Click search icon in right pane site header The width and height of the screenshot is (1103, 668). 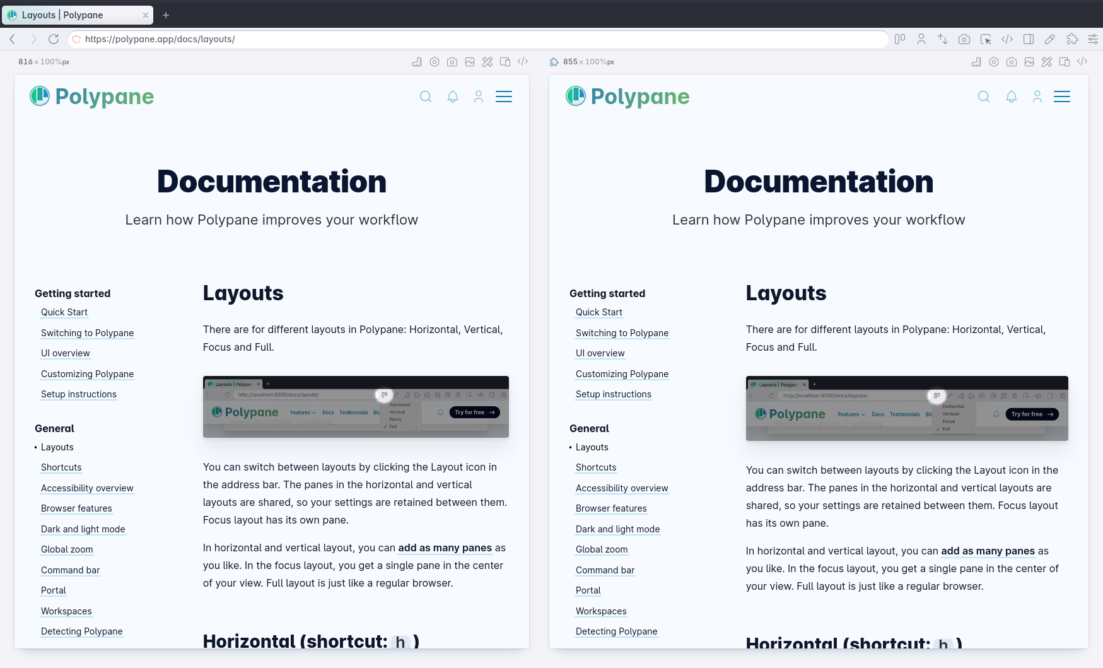click(x=984, y=97)
